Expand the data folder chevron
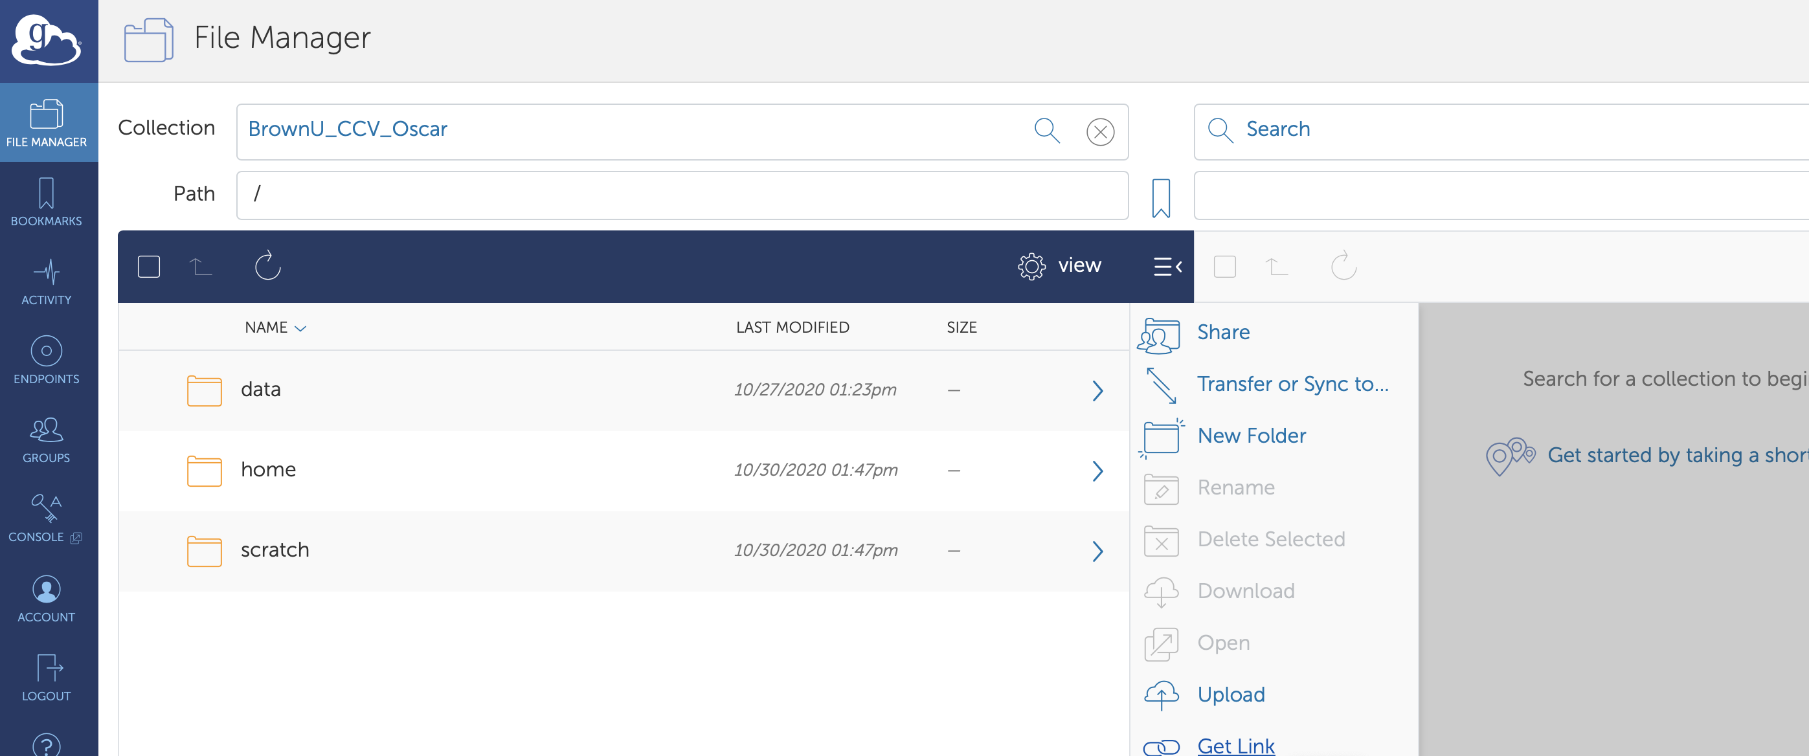 click(x=1097, y=391)
